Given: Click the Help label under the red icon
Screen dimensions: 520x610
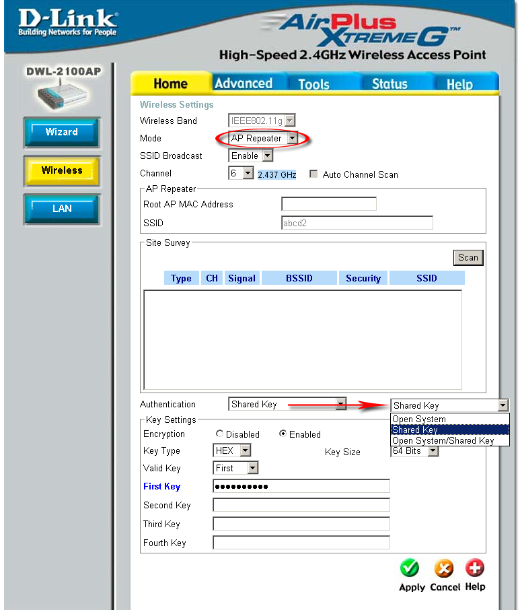Looking at the screenshot, I should click(x=475, y=586).
